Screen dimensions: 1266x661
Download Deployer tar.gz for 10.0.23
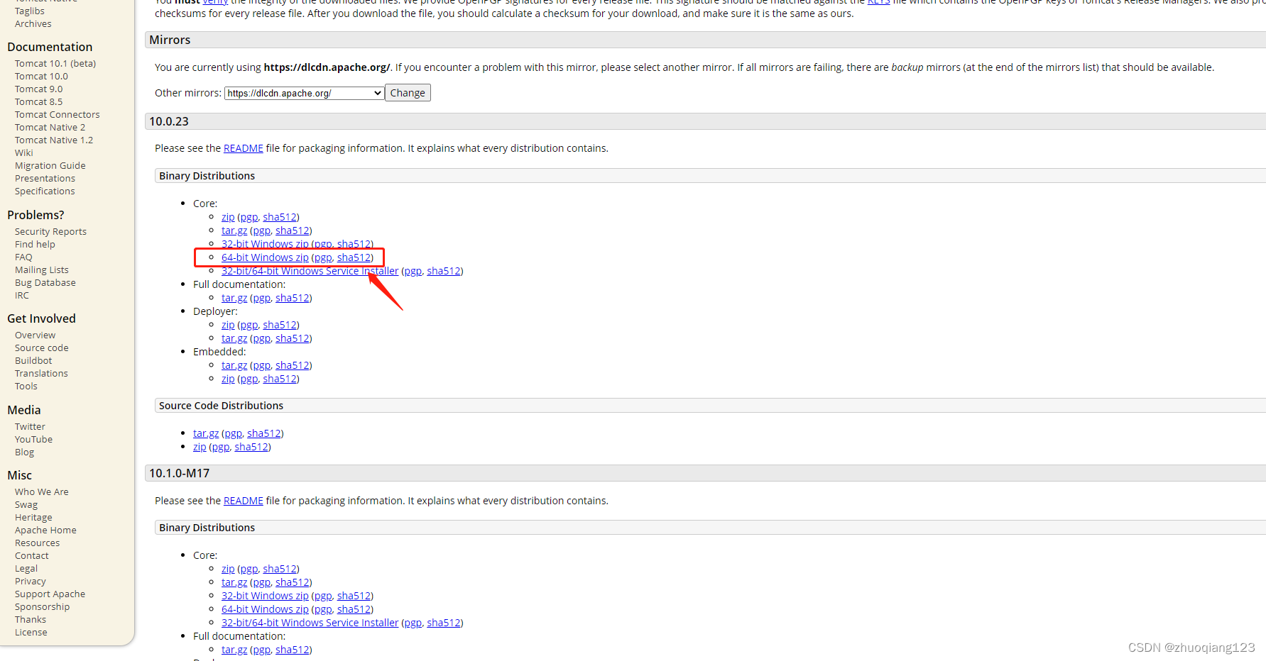(x=234, y=338)
